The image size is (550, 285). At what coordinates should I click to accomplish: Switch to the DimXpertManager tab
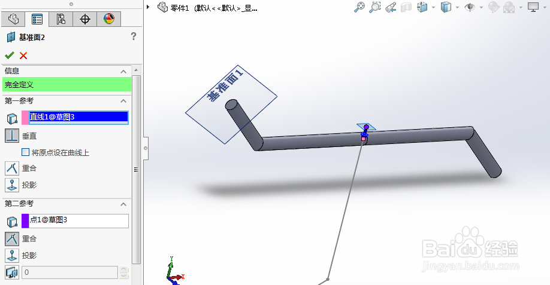click(x=85, y=19)
